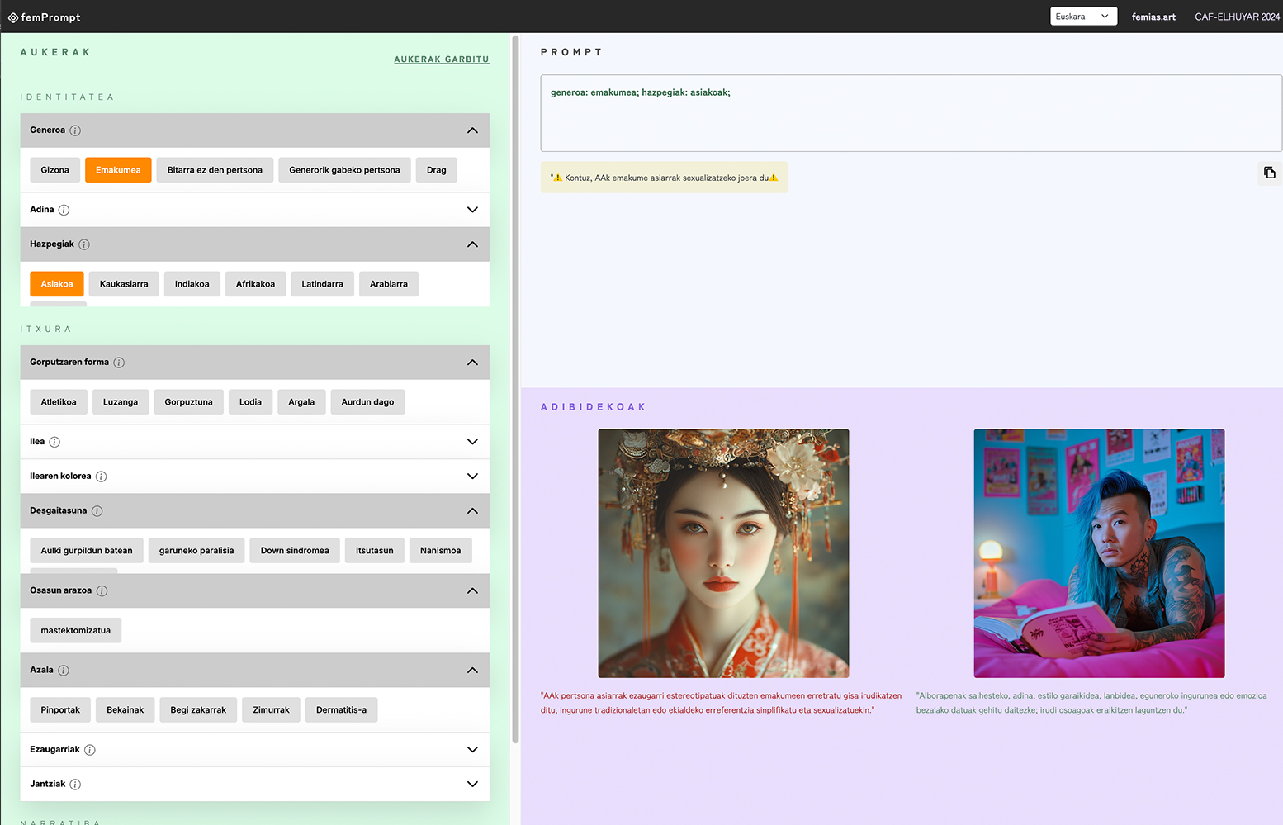This screenshot has height=825, width=1283.
Task: Click the blue-haired person example image
Action: (x=1098, y=552)
